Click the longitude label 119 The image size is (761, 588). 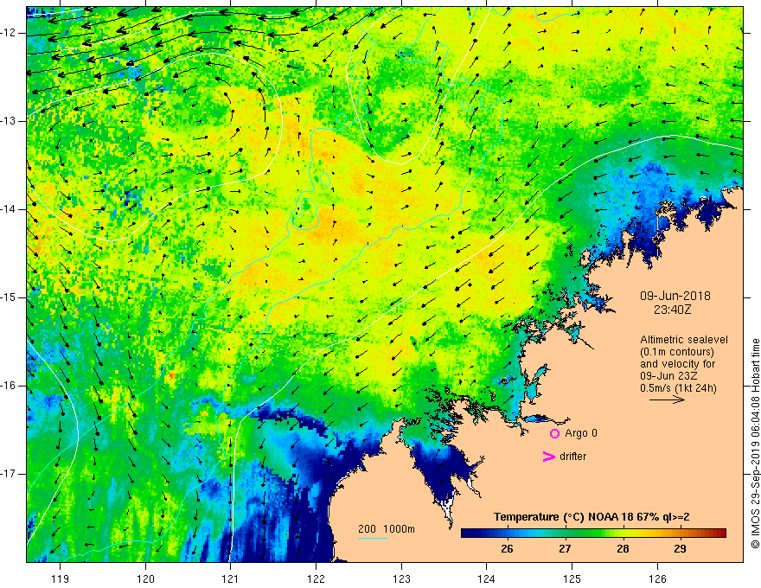(61, 578)
